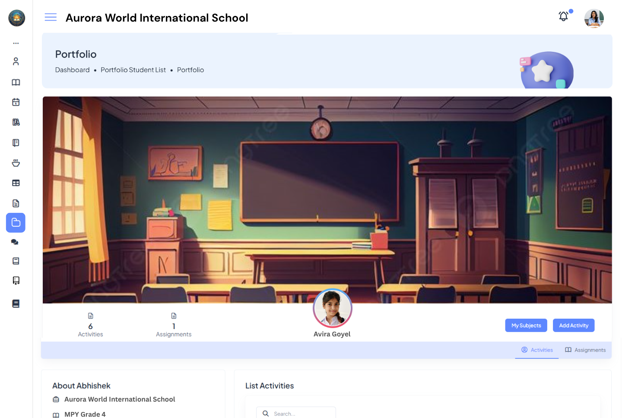Open the Dashboard breadcrumb link
622x418 pixels.
point(72,70)
